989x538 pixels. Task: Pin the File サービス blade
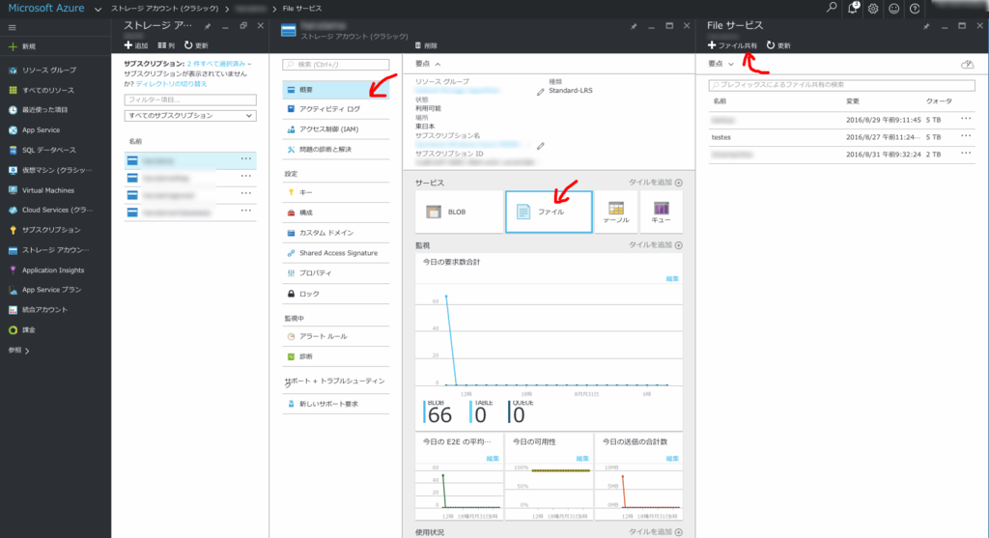926,26
